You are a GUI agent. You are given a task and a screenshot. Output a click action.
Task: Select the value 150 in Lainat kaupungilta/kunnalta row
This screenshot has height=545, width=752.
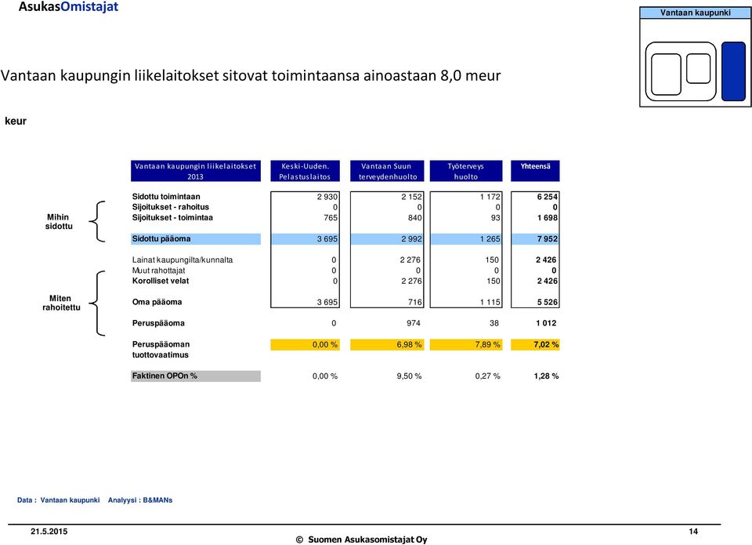pos(492,260)
